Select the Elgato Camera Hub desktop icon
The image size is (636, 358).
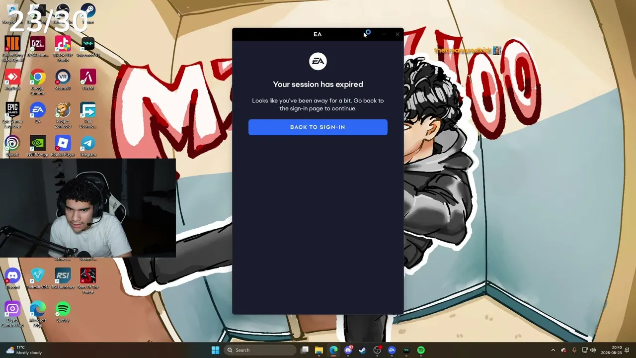click(12, 314)
